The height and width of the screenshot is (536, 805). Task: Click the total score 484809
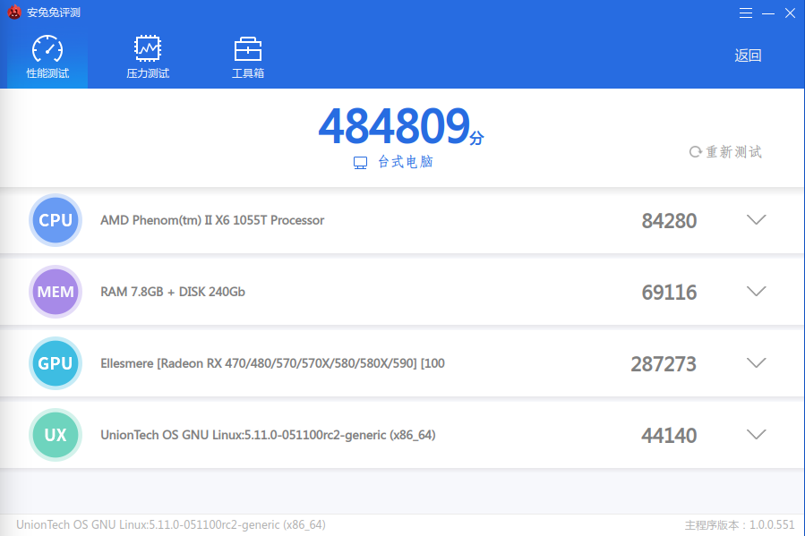tap(394, 126)
